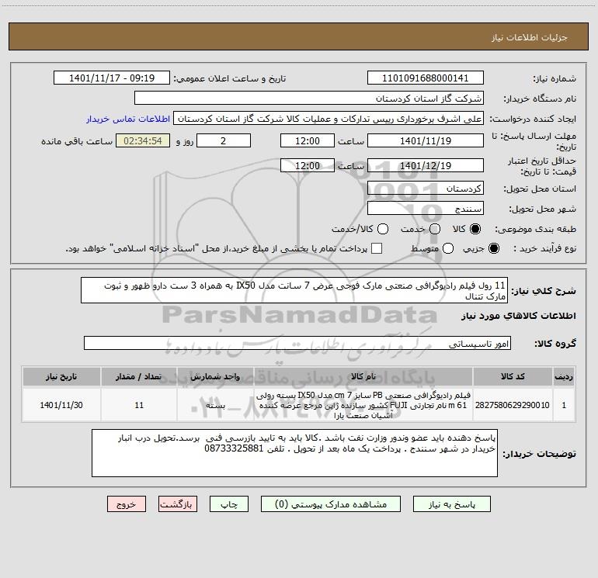Click the need number field 1101091688000141
The image size is (598, 578).
(x=426, y=78)
